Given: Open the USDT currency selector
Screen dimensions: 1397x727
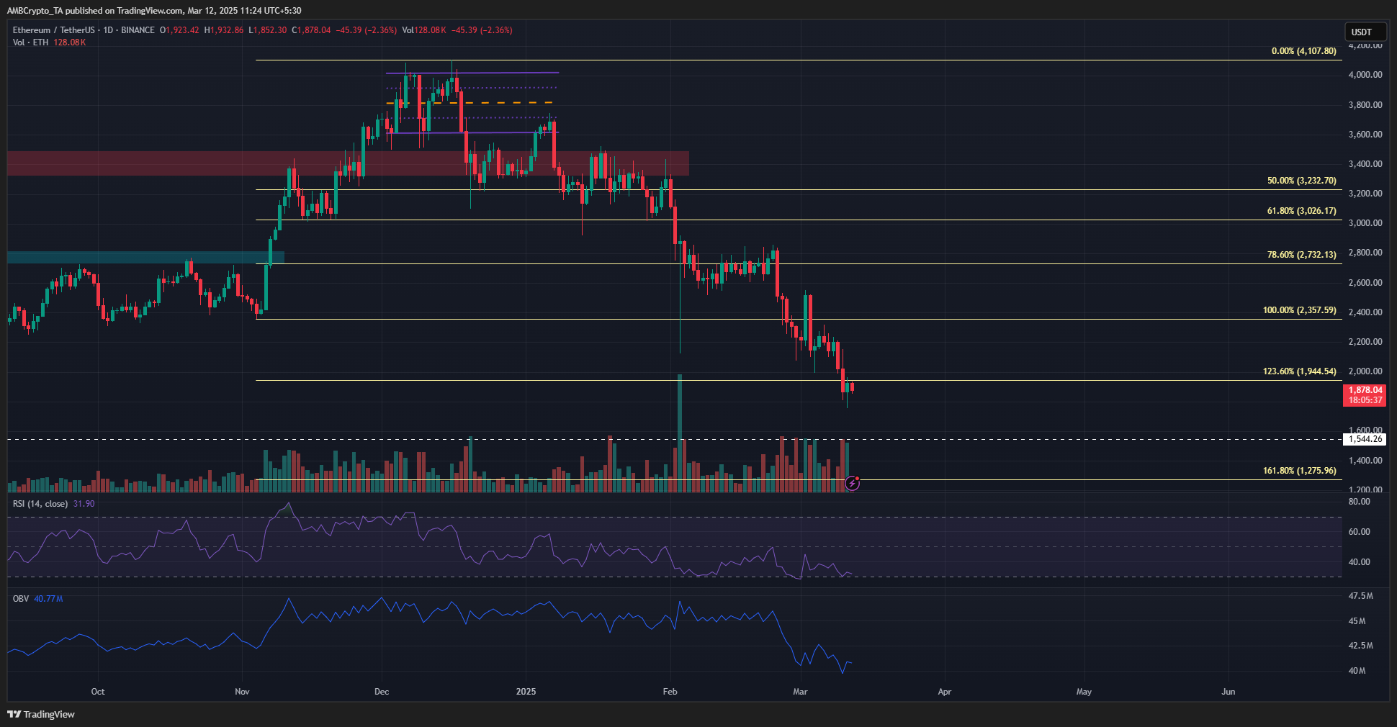Looking at the screenshot, I should 1365,32.
